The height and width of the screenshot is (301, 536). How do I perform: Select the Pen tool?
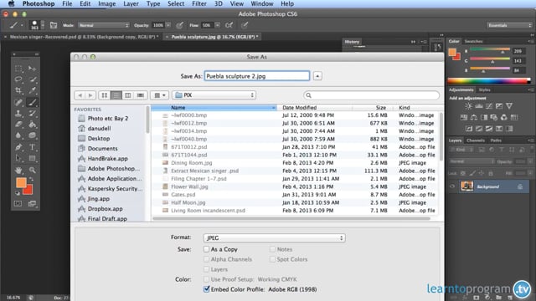[18, 147]
